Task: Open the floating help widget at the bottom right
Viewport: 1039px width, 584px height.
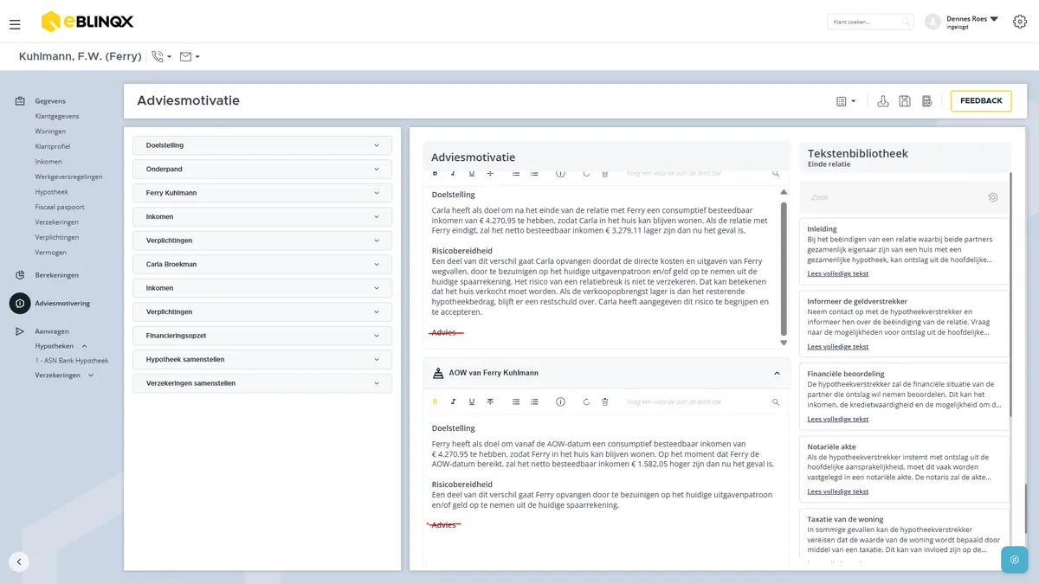Action: (1014, 560)
